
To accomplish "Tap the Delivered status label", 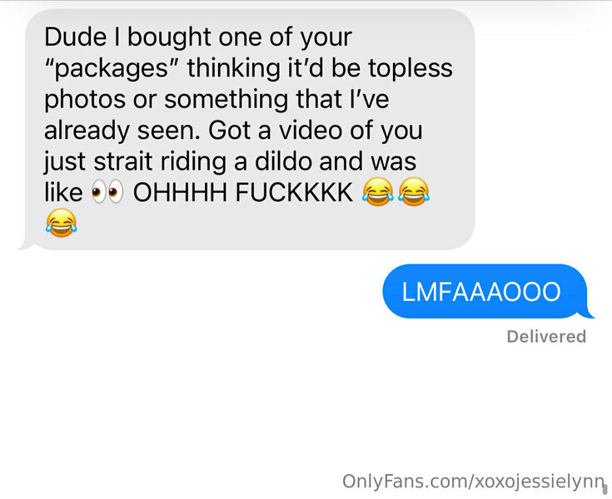I will coord(546,337).
